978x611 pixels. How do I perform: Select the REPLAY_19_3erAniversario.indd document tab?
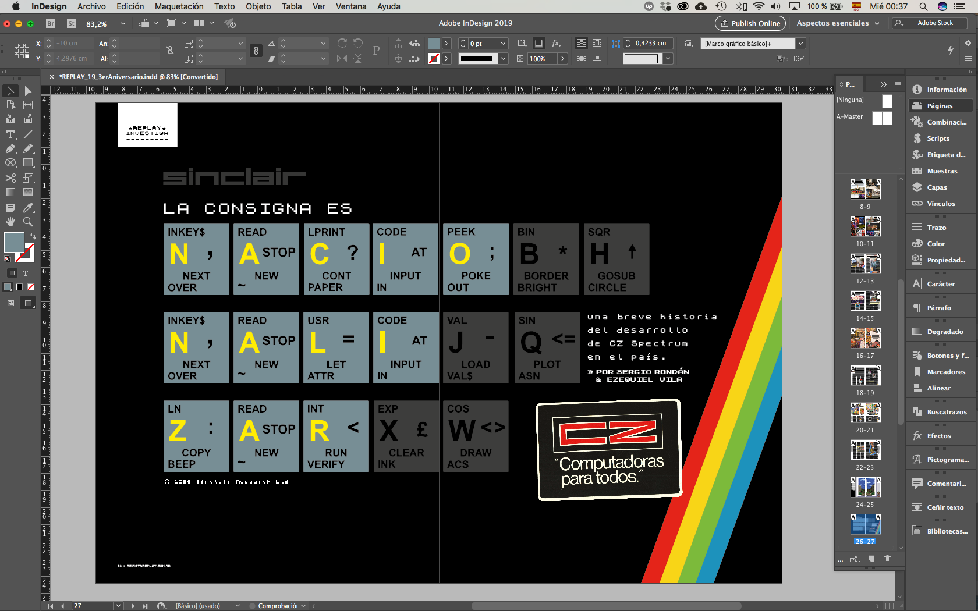139,77
